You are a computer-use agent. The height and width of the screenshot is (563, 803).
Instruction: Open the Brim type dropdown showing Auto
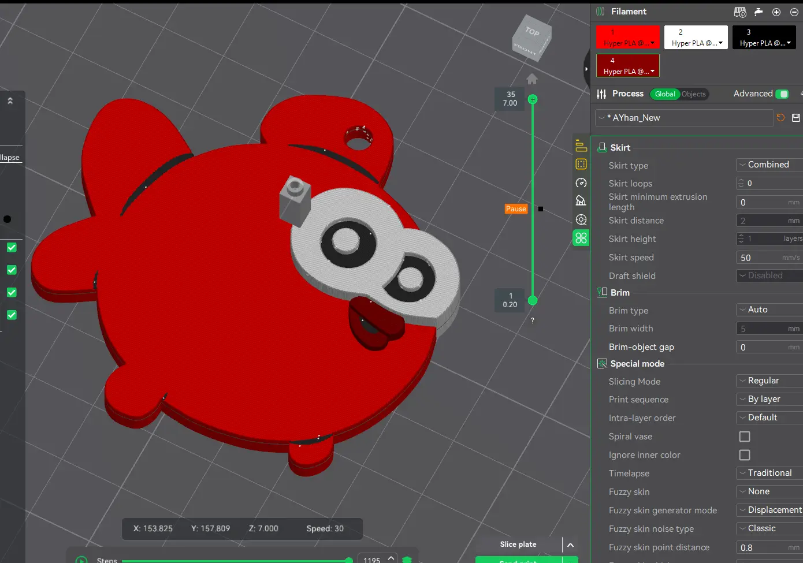769,310
